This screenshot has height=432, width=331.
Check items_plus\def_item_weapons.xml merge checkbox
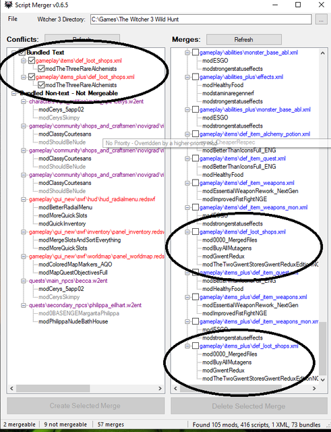pyautogui.click(x=195, y=297)
